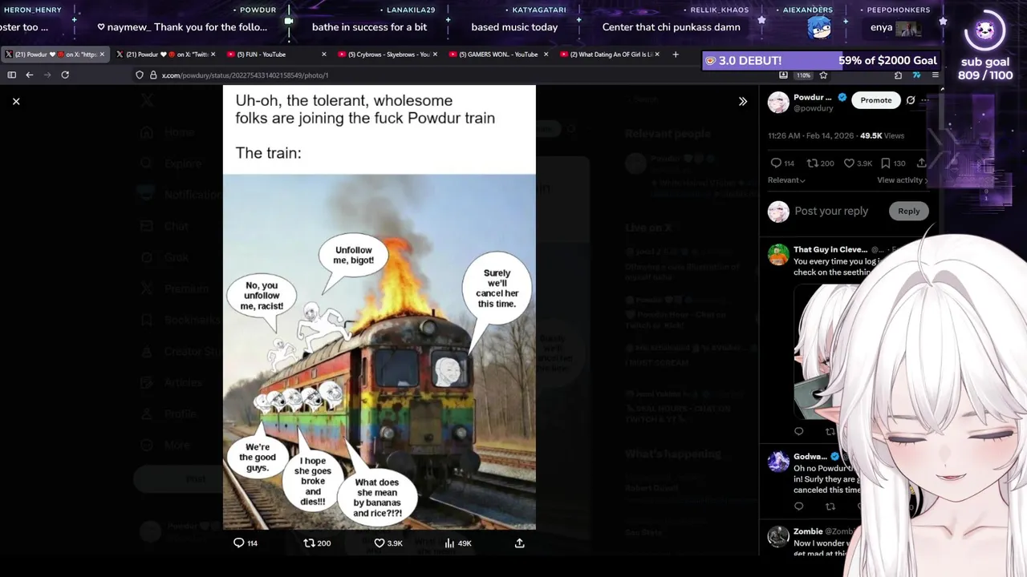Image resolution: width=1027 pixels, height=577 pixels.
Task: Click the reply icon under That Guy's comment
Action: pos(798,431)
